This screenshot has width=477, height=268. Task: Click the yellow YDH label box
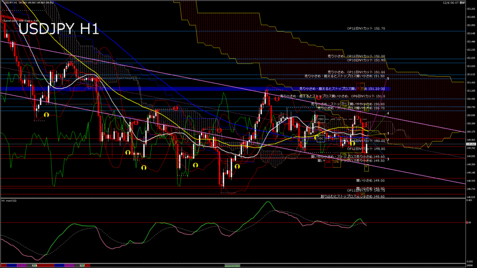[x=345, y=104]
